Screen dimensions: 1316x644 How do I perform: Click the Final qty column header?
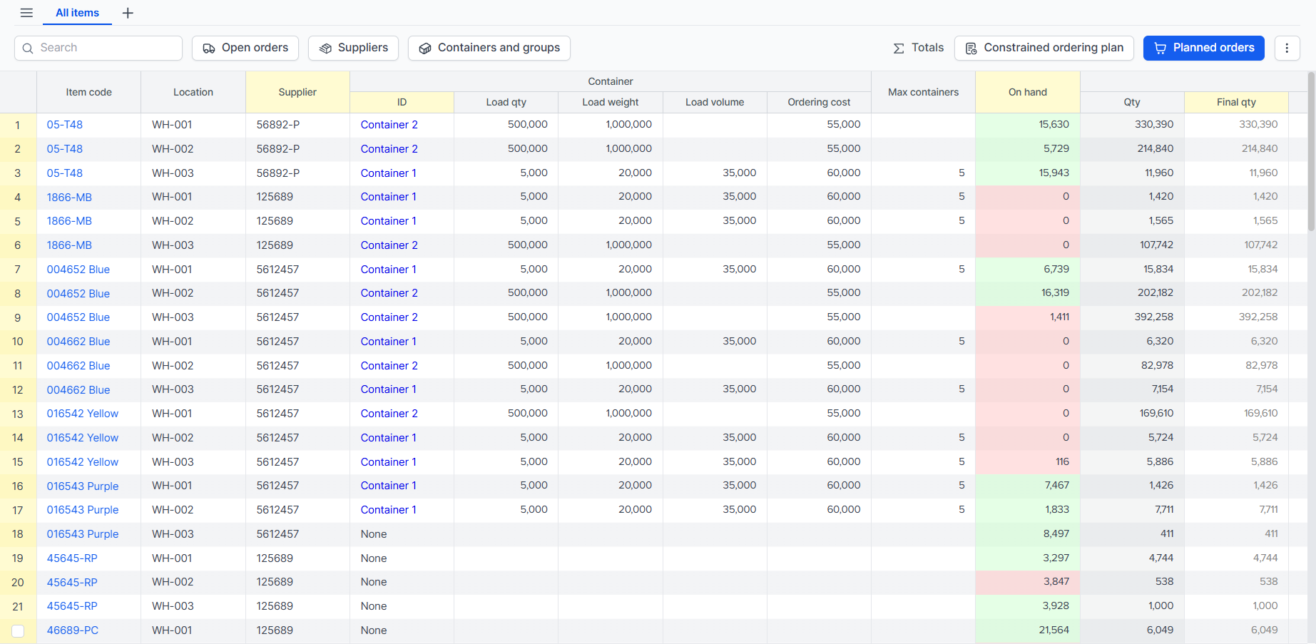(1236, 102)
